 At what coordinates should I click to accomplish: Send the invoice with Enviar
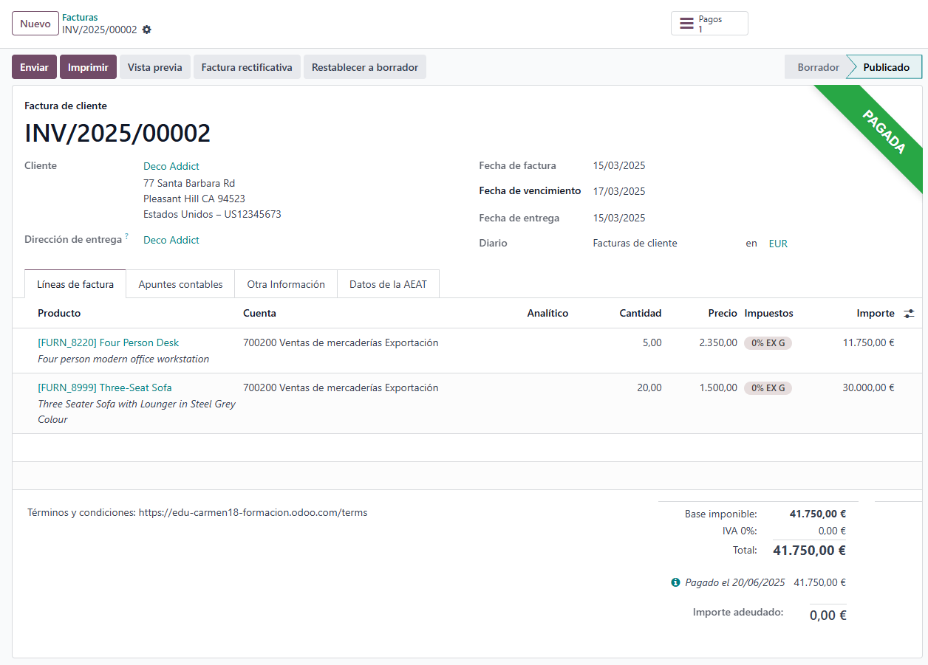point(34,67)
